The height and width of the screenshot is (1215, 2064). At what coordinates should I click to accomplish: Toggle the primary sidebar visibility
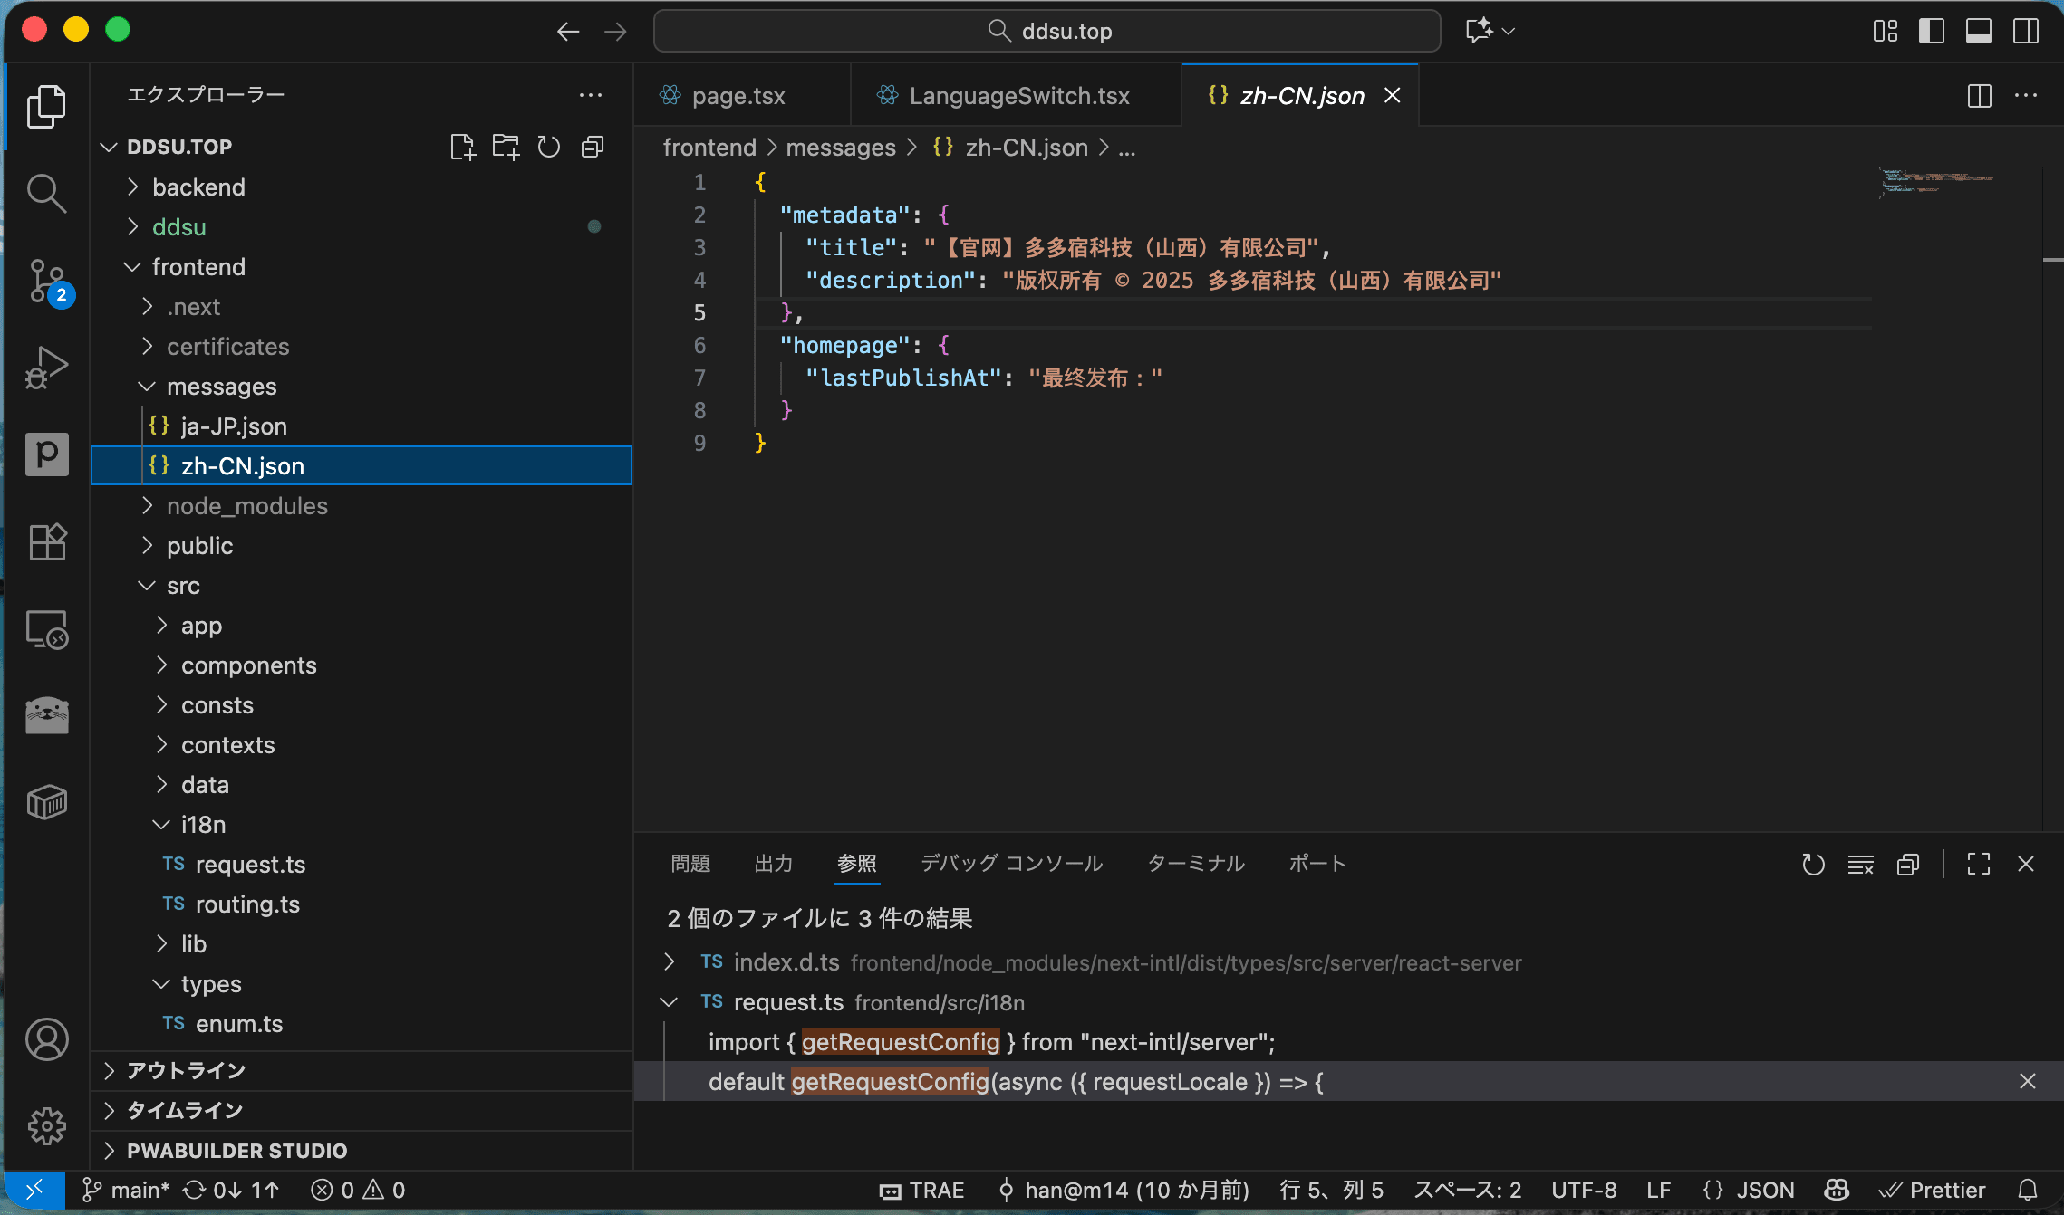point(1932,30)
